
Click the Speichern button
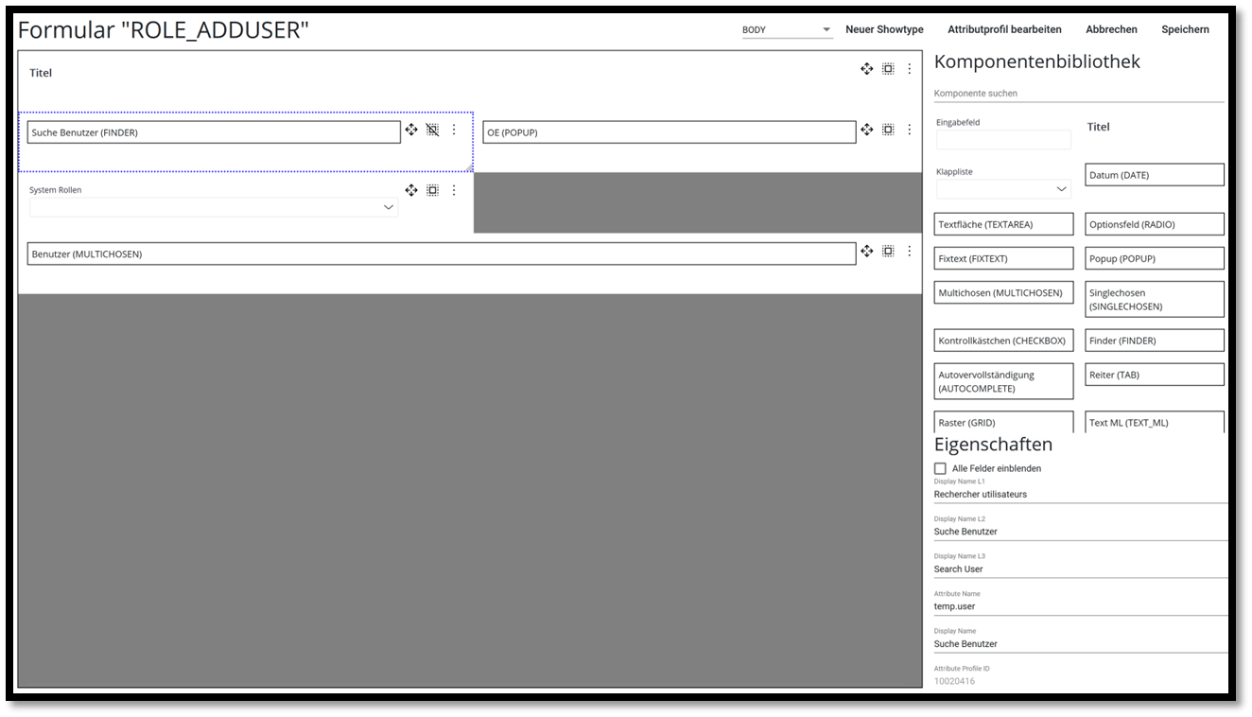(x=1185, y=29)
